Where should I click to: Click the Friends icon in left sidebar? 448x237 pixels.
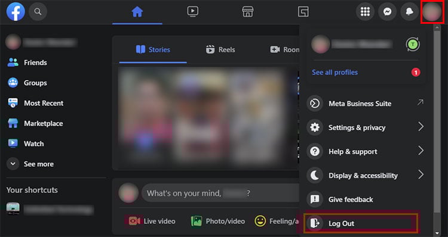coord(13,63)
